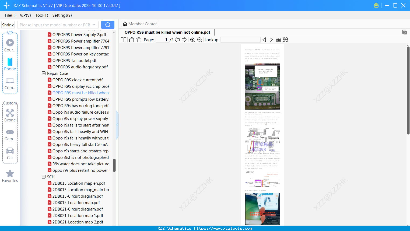The width and height of the screenshot is (410, 231).
Task: Open 2DB015 Location map en.pdf
Action: 79,183
